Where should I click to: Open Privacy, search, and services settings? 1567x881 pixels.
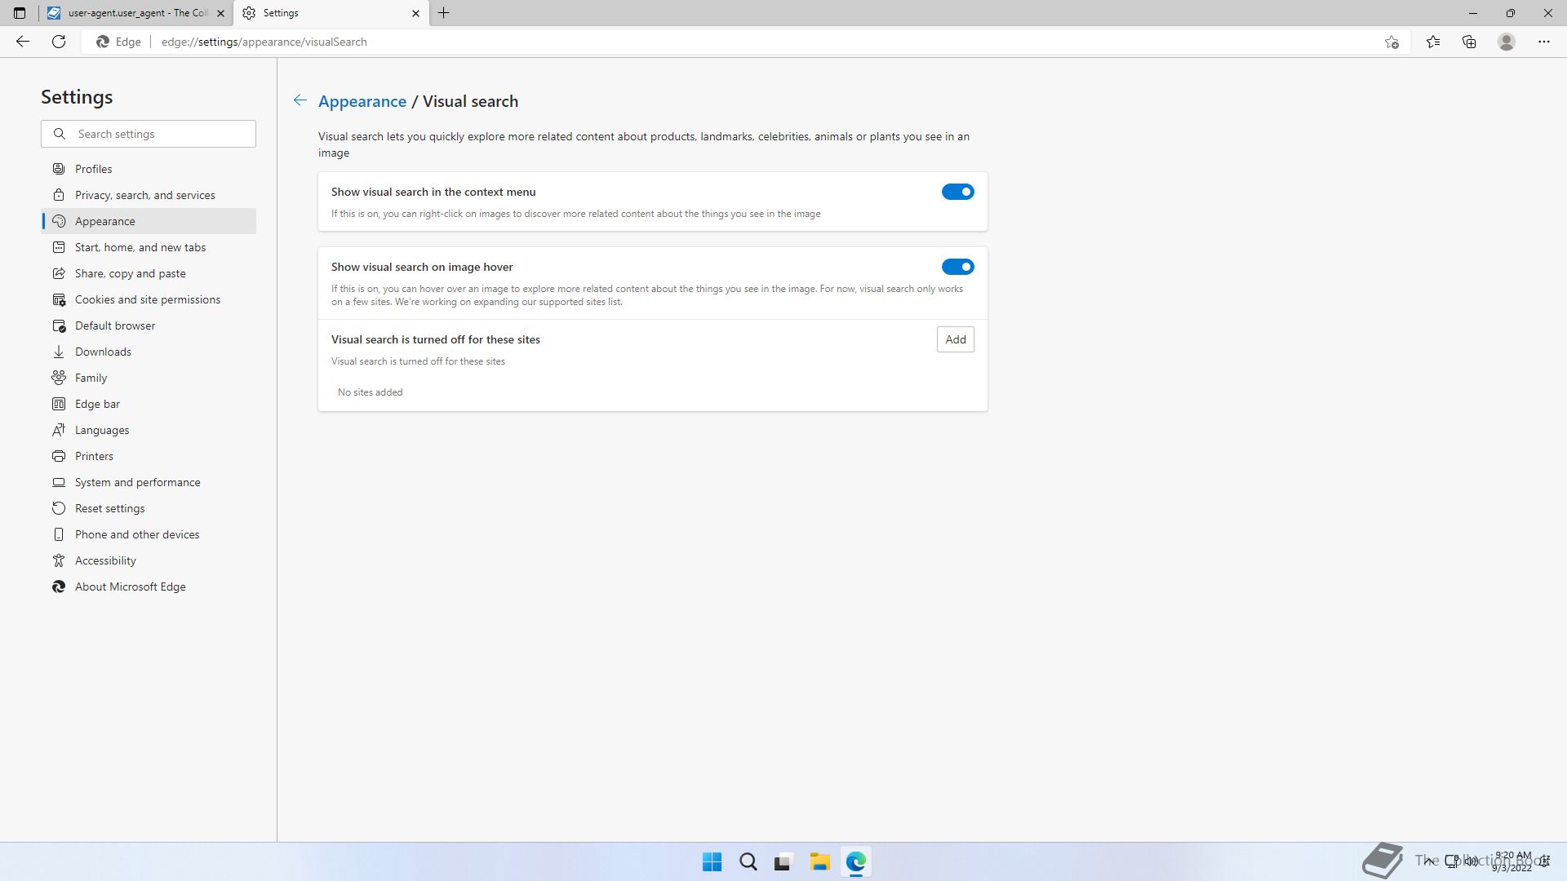pos(144,195)
